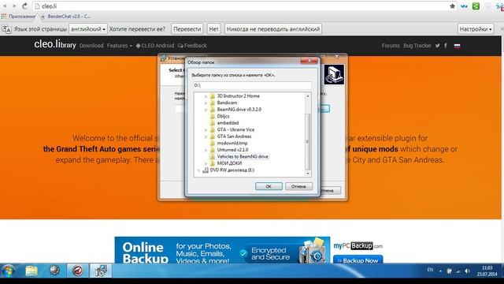Click the No button in translation bar
Screen dimensions: 504x284
click(213, 29)
